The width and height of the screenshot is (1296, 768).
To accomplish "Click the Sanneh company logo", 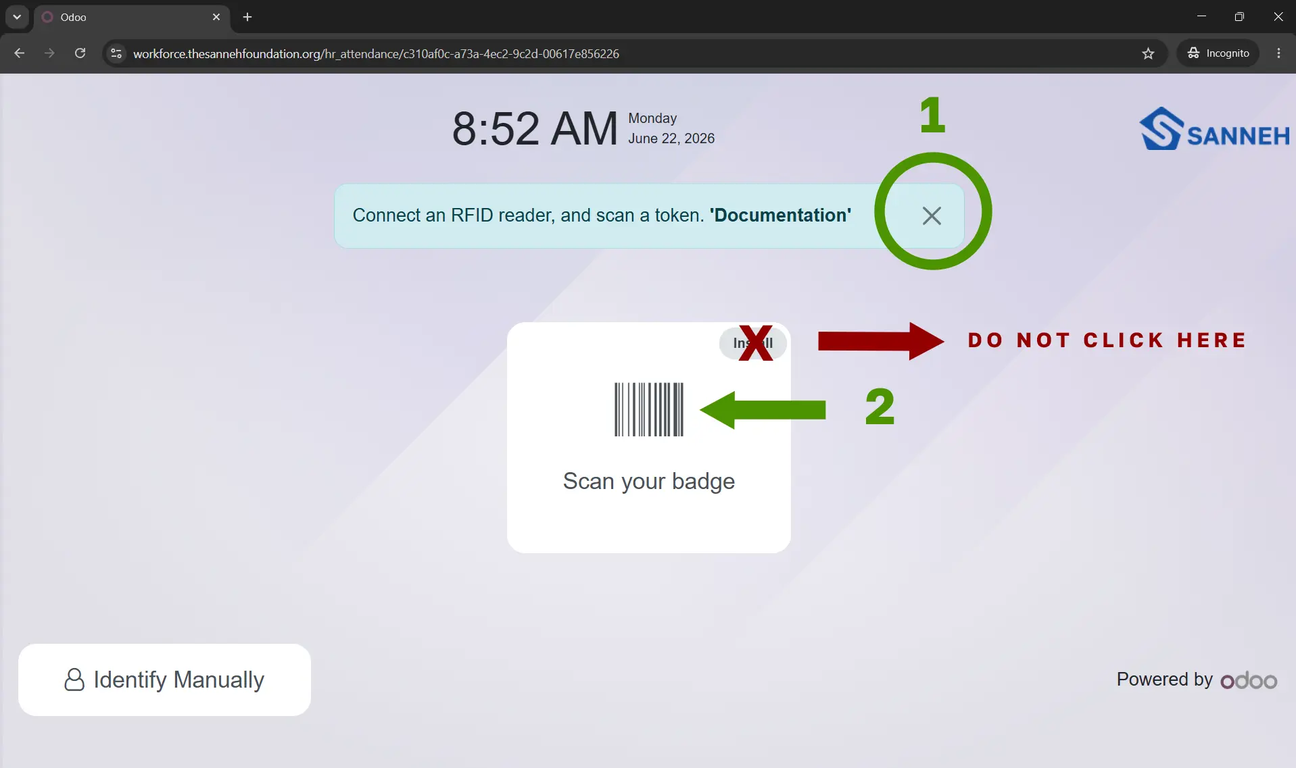I will tap(1214, 128).
